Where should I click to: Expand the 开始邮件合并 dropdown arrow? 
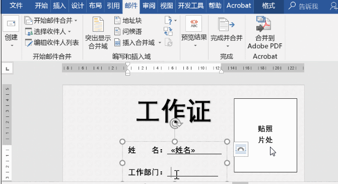76,21
